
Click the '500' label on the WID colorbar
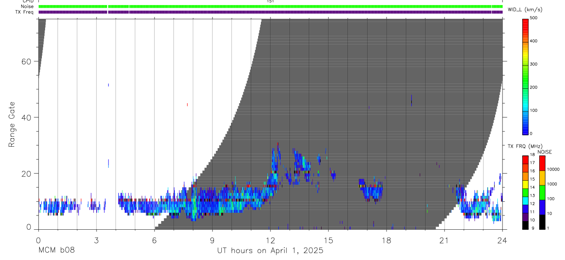[x=534, y=18]
